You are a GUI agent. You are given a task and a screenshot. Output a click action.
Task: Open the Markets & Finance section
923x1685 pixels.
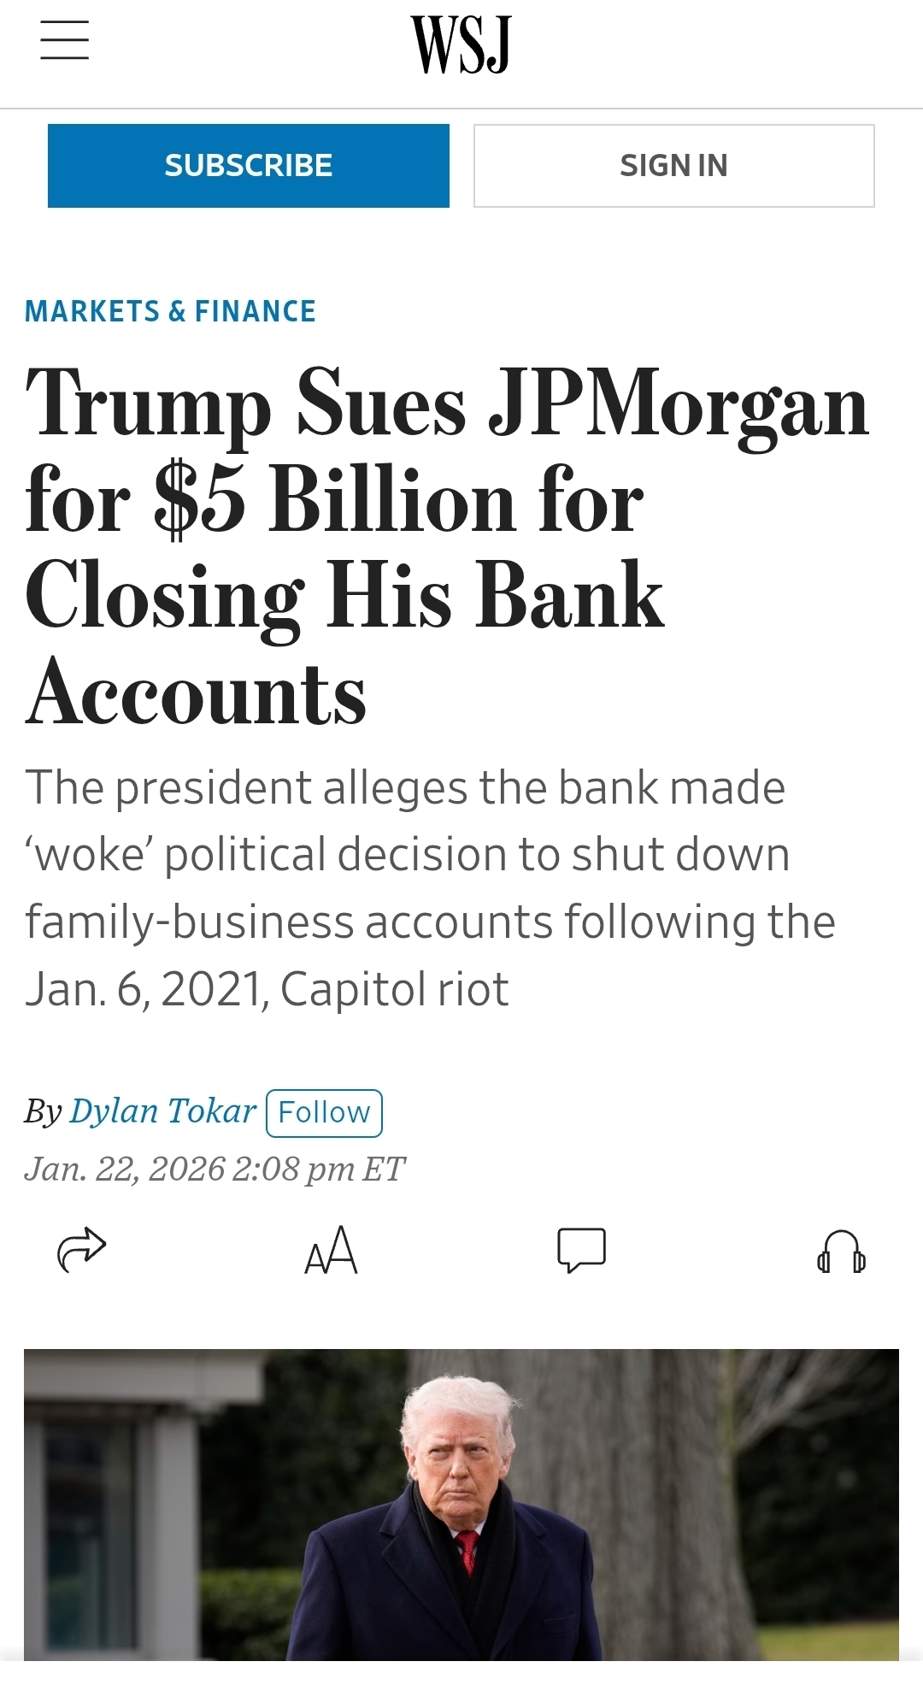pos(170,311)
